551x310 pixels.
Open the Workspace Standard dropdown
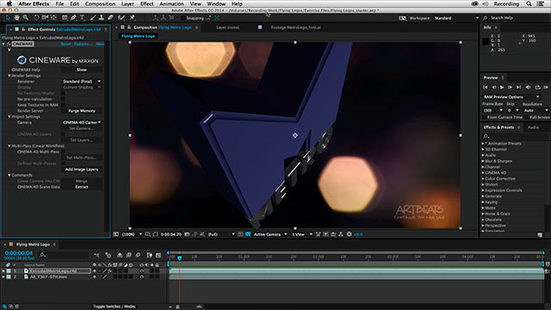click(456, 18)
